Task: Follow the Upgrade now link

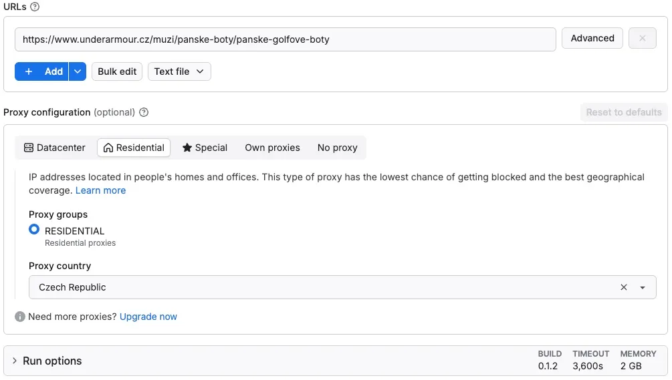Action: click(x=148, y=317)
